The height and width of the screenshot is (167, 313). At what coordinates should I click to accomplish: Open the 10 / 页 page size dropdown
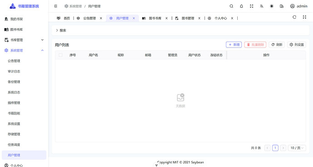297,148
